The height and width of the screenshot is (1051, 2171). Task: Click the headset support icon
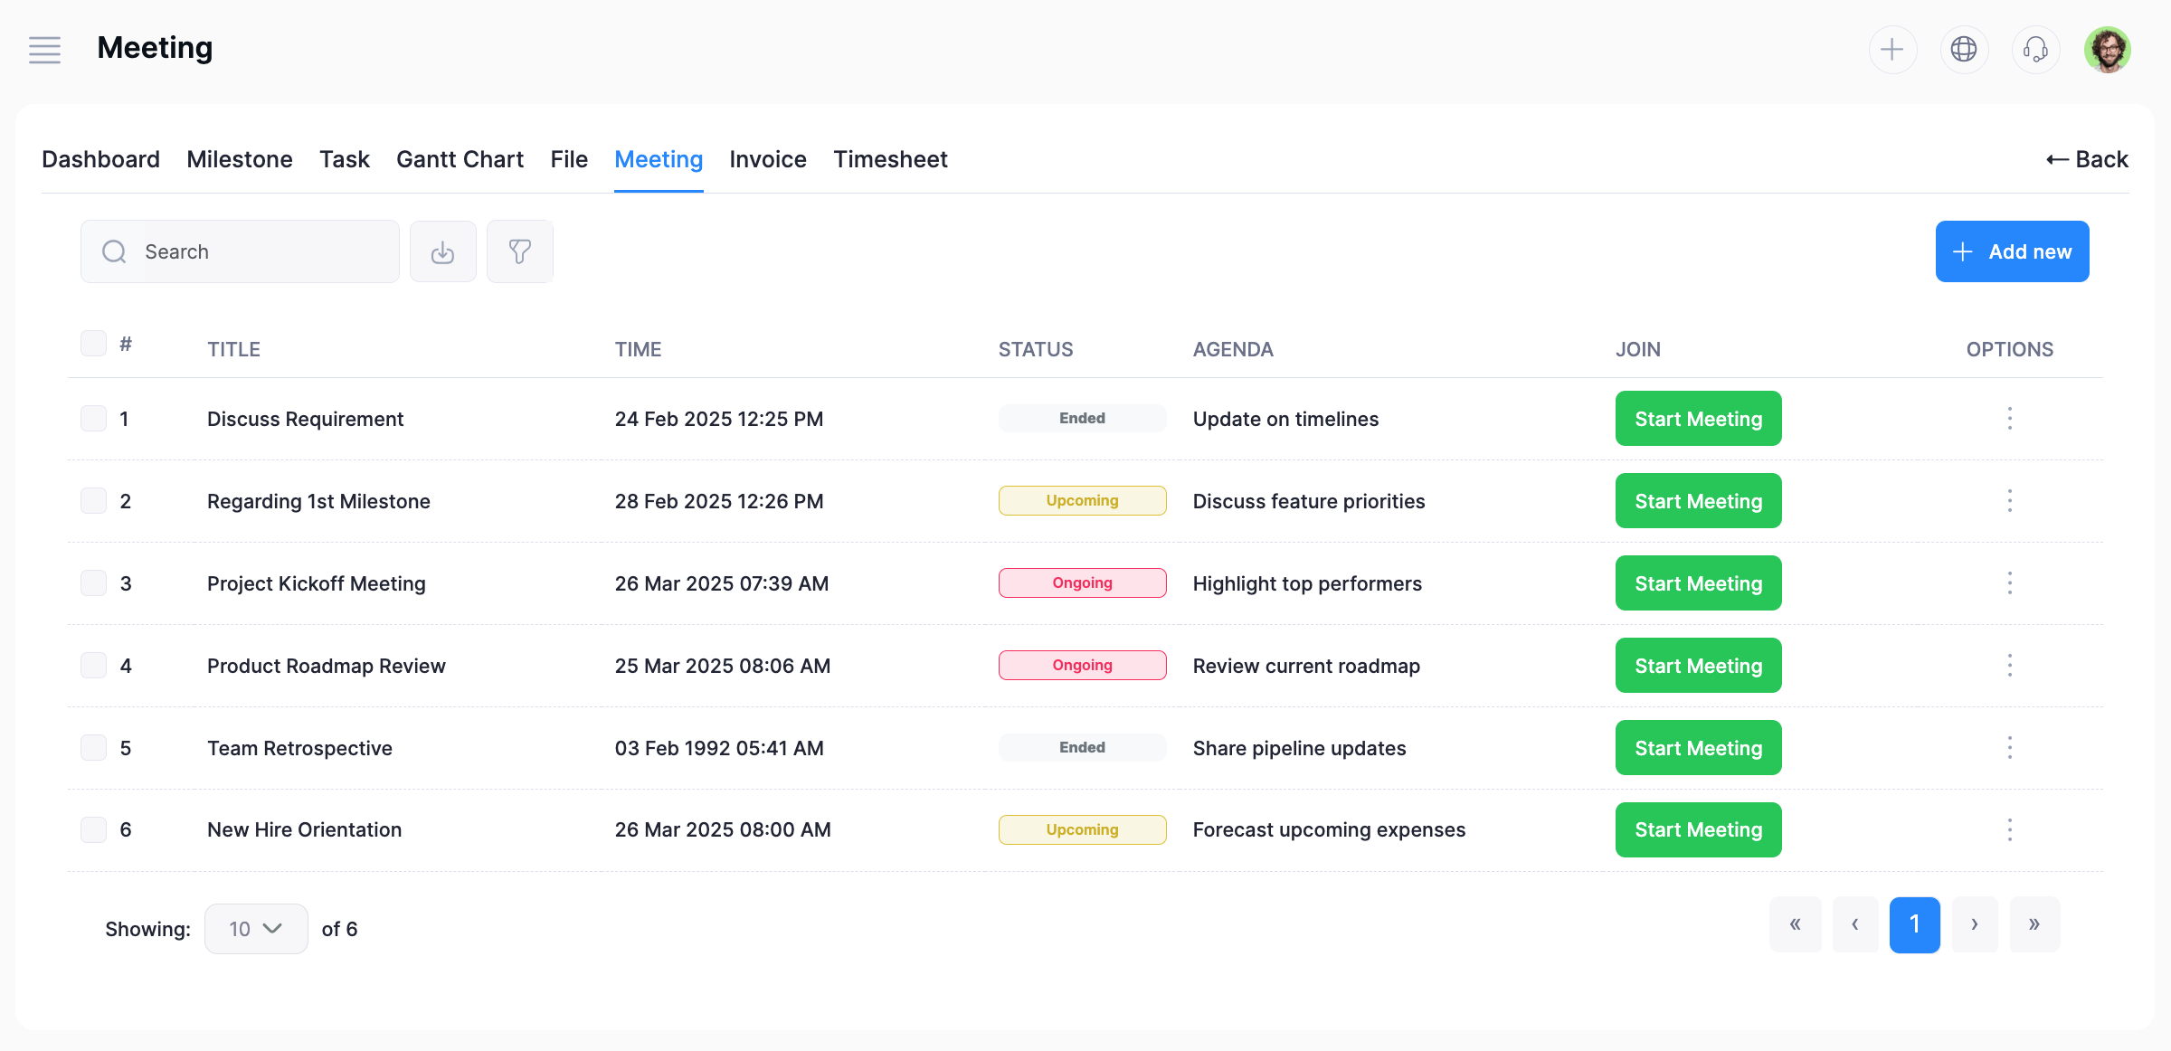tap(2035, 50)
